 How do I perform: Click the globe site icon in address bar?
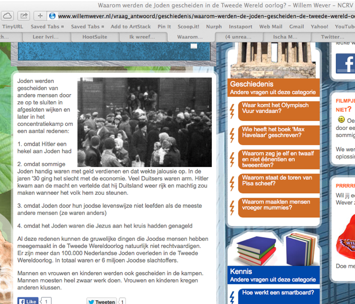pos(52,16)
